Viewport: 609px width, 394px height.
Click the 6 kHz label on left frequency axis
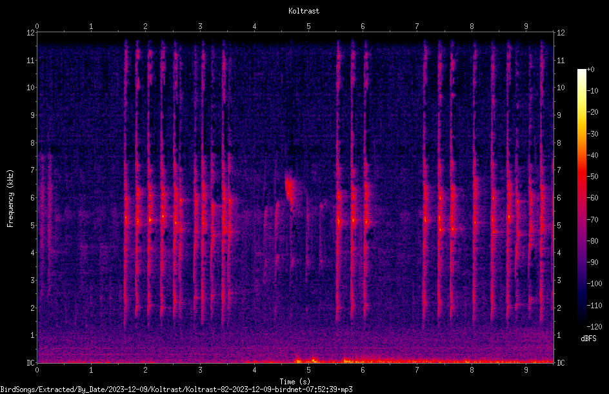click(33, 197)
